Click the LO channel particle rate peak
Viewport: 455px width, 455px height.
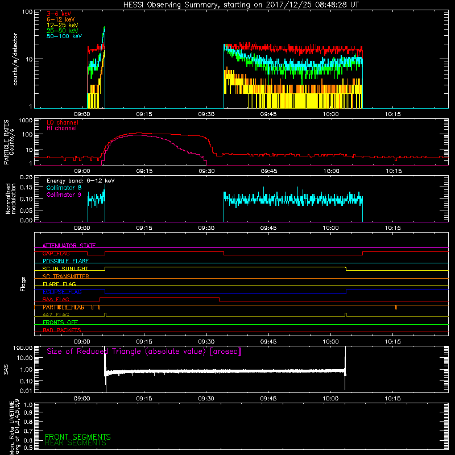(139, 133)
